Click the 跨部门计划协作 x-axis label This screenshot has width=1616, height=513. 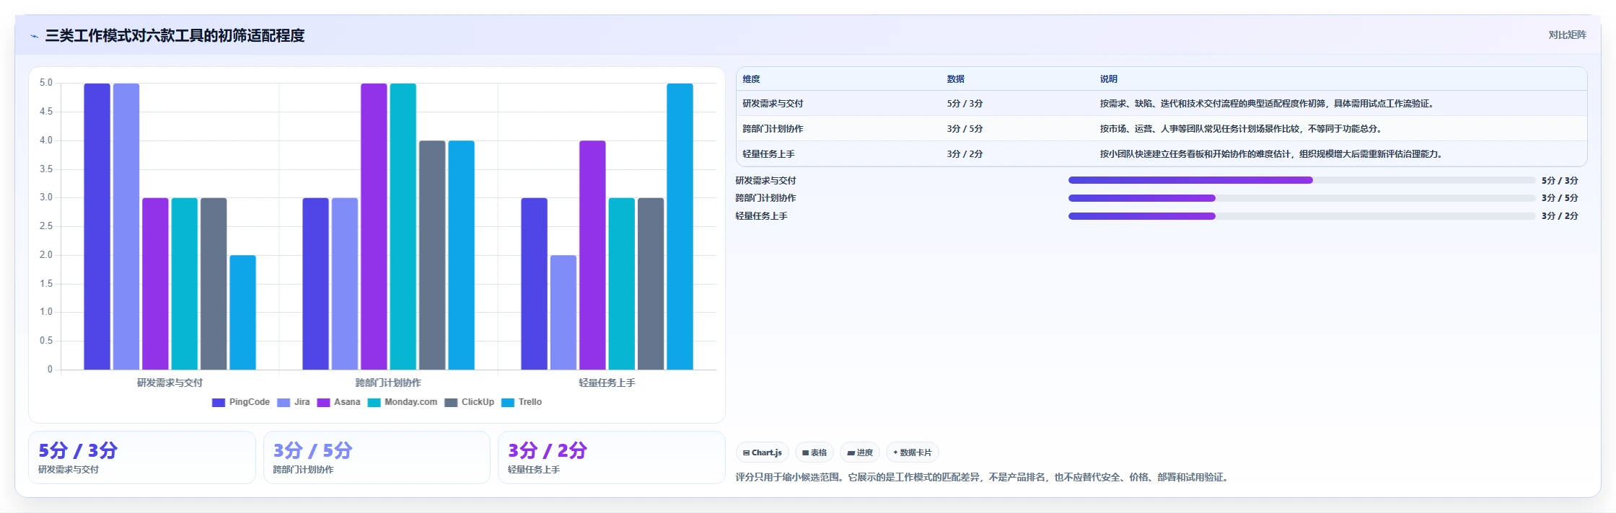[388, 383]
